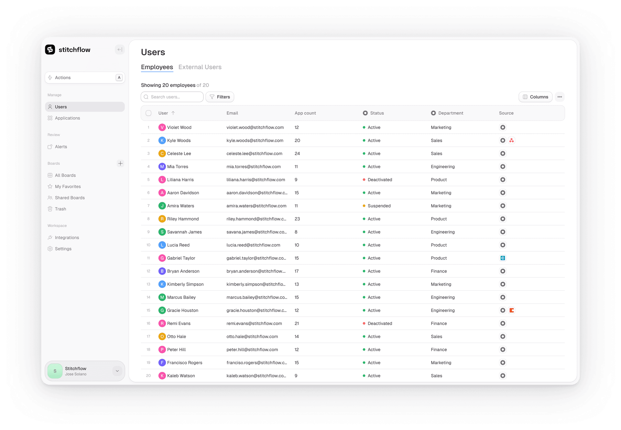Open the Filters panel

point(220,97)
